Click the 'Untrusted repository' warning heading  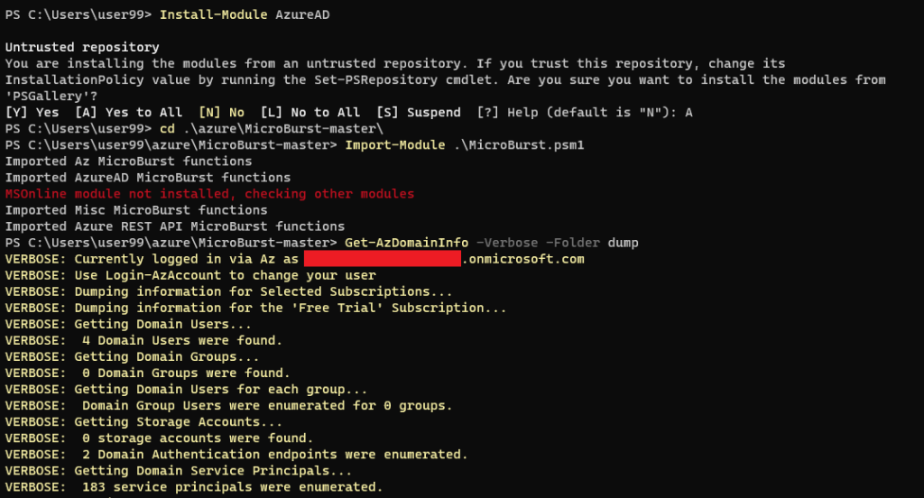pos(82,47)
